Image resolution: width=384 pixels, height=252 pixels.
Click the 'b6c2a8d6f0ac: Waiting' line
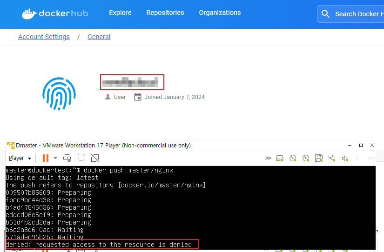[45, 230]
